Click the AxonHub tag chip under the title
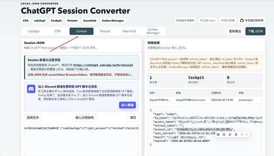274x156 pixels. pyautogui.click(x=90, y=21)
